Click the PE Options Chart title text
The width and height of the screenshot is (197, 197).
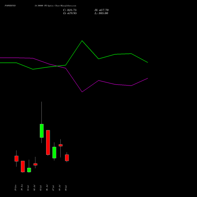[52, 6]
